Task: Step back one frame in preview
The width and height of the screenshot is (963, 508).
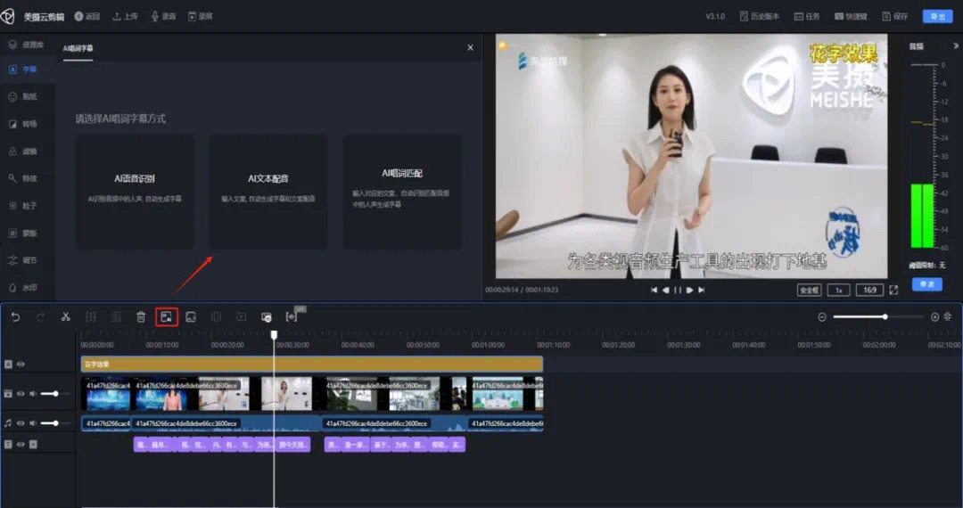Action: [x=666, y=291]
